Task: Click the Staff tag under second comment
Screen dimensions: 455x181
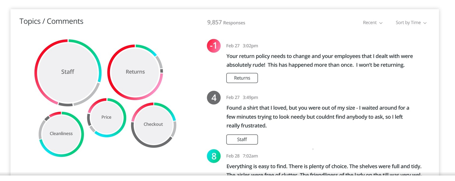Action: [x=242, y=139]
